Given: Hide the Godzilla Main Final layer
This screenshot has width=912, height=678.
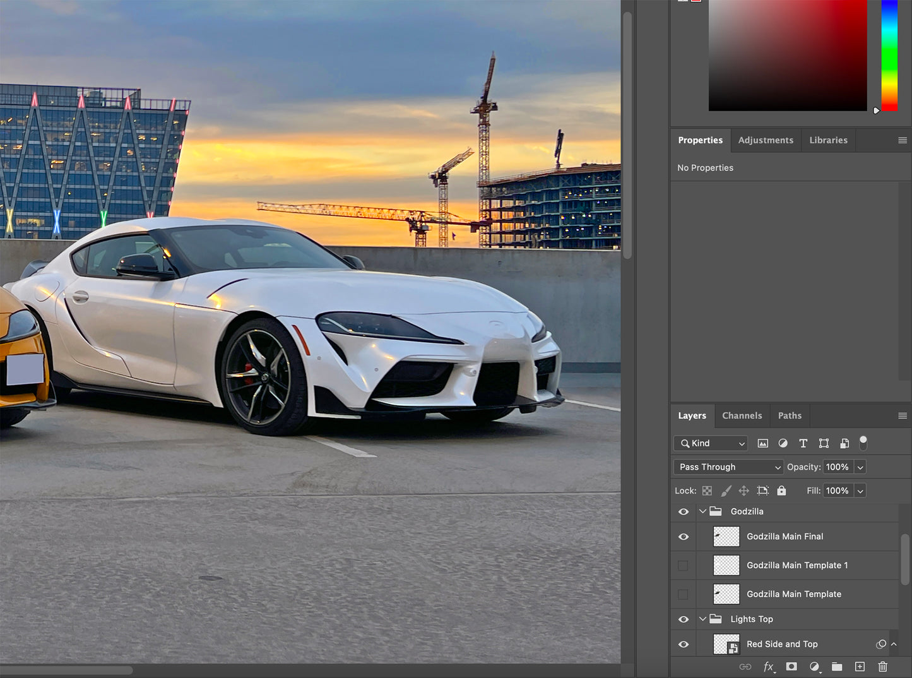Looking at the screenshot, I should (x=683, y=537).
